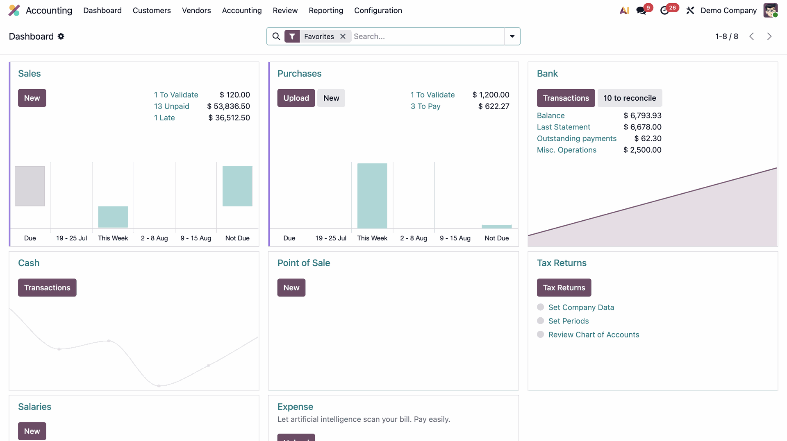Open the user avatar menu
Viewport: 787px width, 441px height.
[x=771, y=11]
